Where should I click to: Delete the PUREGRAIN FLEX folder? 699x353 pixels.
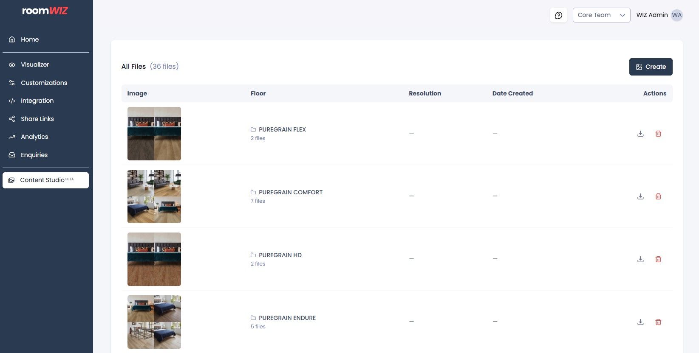coord(658,134)
